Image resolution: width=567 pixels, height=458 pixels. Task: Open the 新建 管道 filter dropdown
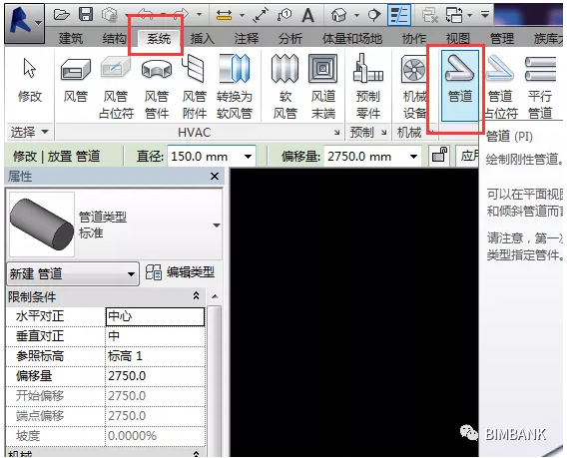[x=73, y=274]
